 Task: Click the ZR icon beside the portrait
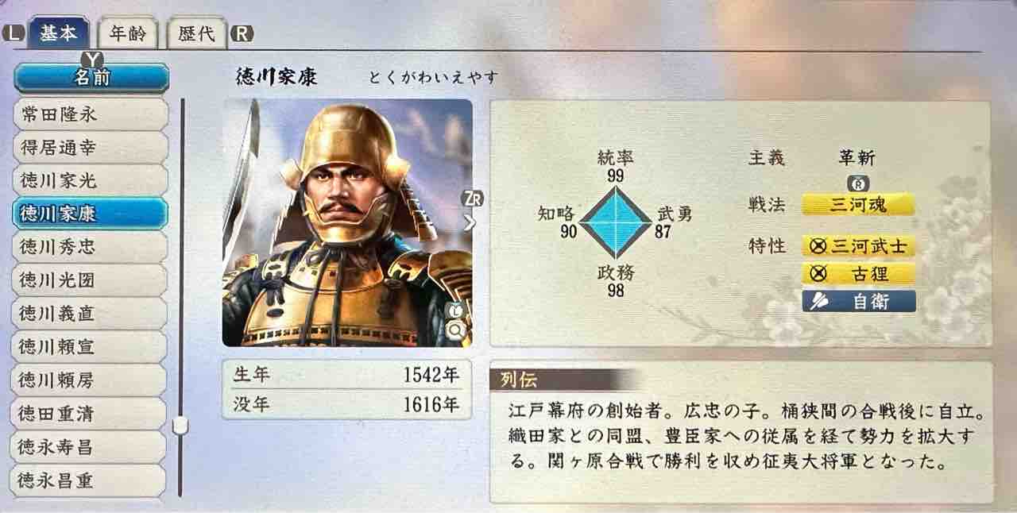pyautogui.click(x=475, y=199)
